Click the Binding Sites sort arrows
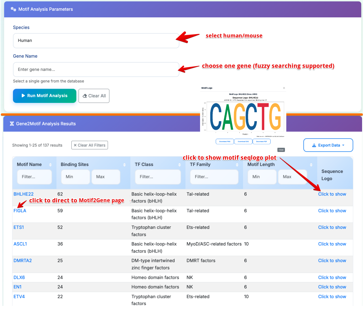The height and width of the screenshot is (315, 364). click(124, 165)
